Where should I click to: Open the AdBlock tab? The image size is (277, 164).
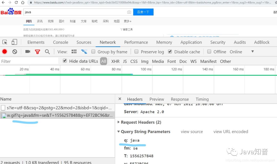point(262,42)
